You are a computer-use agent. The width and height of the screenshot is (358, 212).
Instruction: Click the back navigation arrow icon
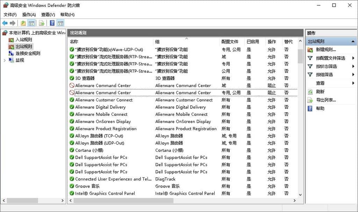pyautogui.click(x=5, y=23)
